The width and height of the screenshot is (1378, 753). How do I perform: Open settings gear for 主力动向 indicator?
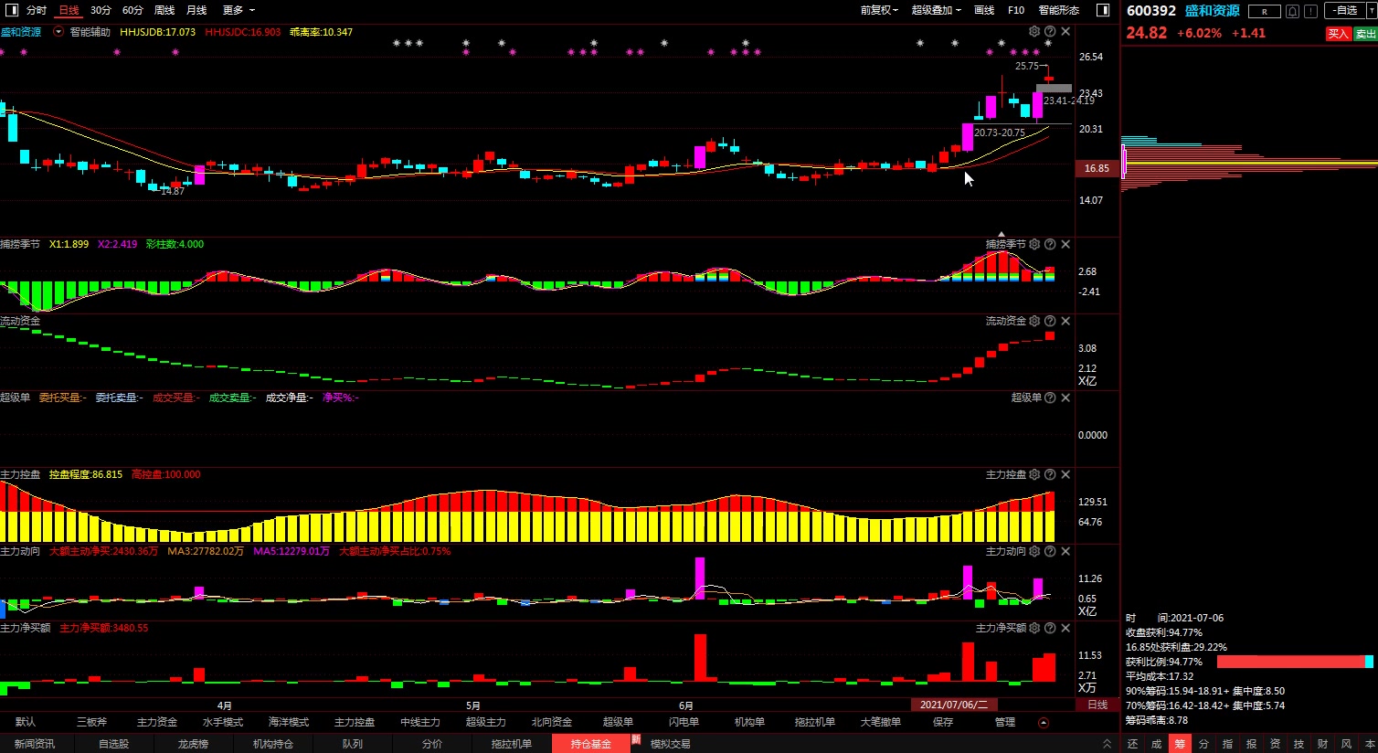(x=1034, y=551)
